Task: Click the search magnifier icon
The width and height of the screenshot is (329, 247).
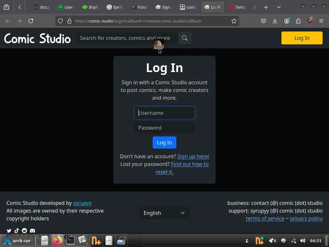Action: (x=185, y=38)
